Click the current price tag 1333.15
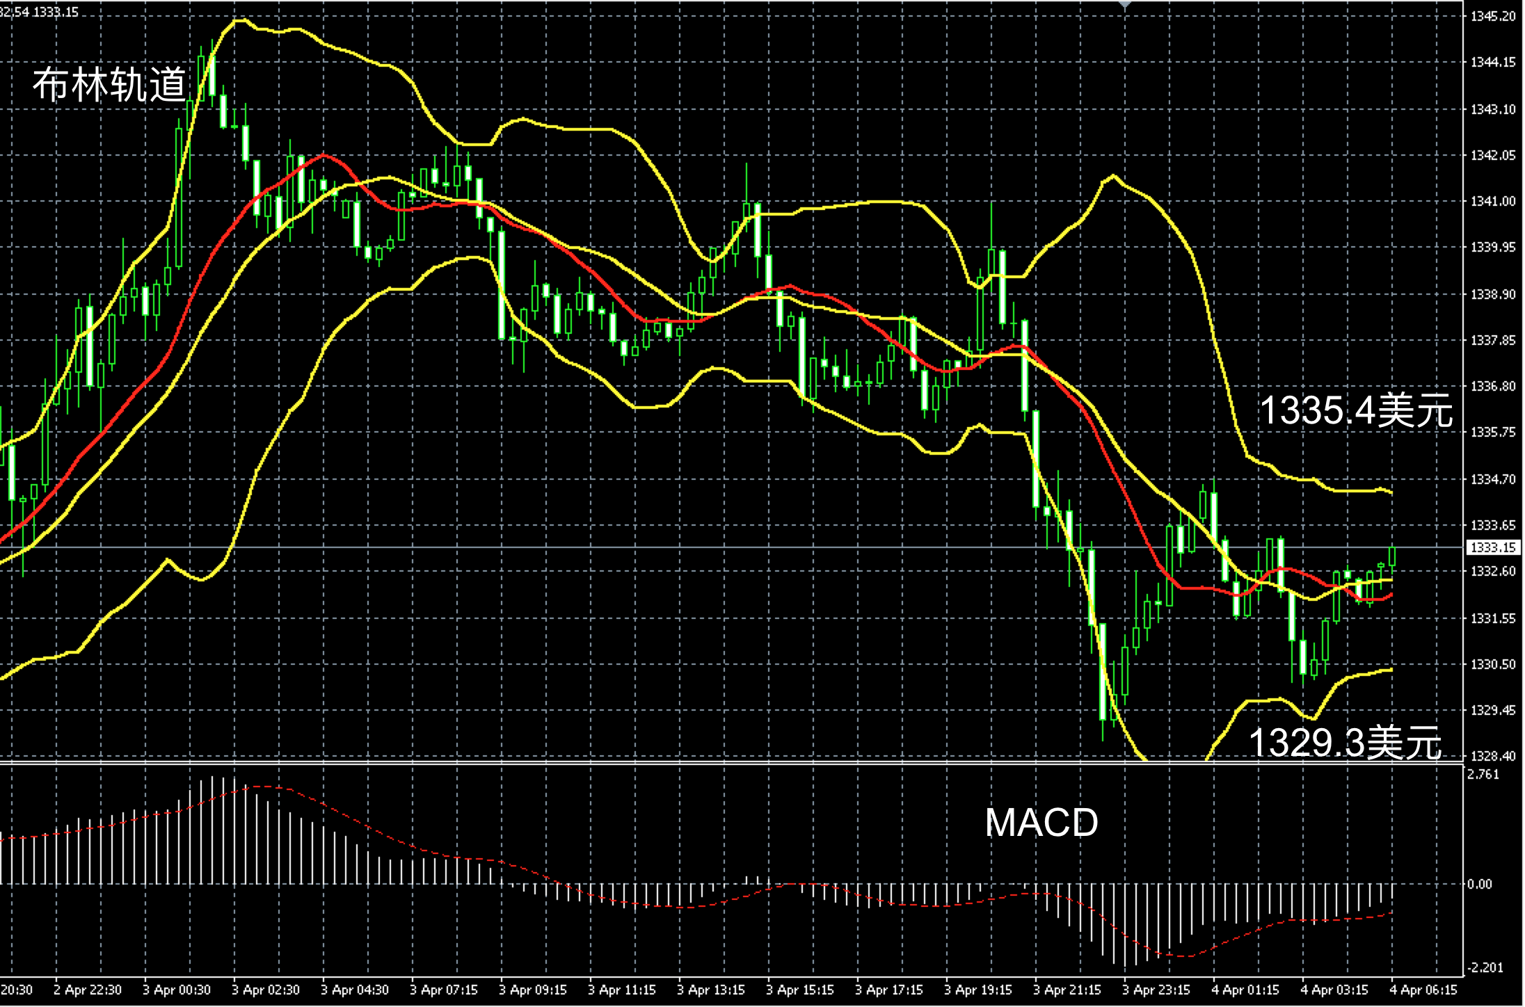The height and width of the screenshot is (1007, 1525). 1493,547
